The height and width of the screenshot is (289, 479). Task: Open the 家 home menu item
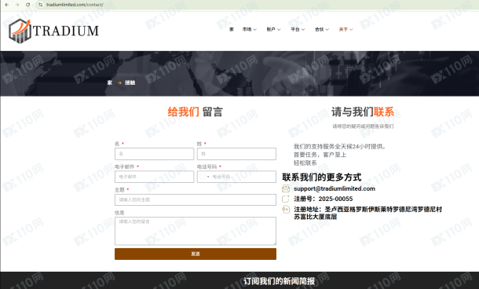coord(232,29)
